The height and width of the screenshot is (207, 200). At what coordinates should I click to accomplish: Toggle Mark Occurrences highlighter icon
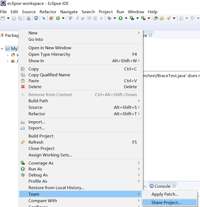76,18
